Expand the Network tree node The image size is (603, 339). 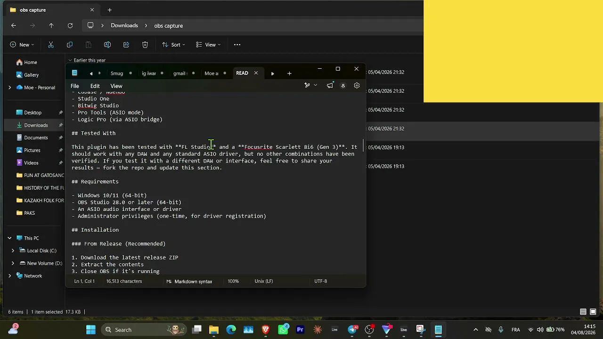pyautogui.click(x=9, y=276)
